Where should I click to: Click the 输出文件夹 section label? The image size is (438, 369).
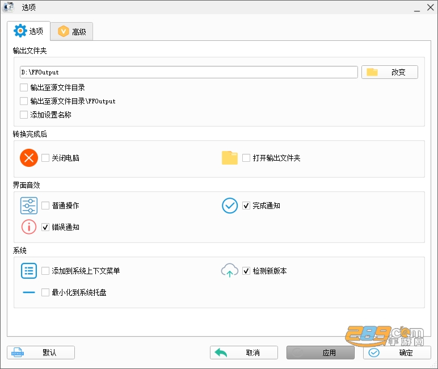pyautogui.click(x=30, y=51)
